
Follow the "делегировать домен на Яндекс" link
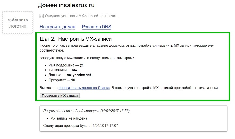[x=84, y=88]
